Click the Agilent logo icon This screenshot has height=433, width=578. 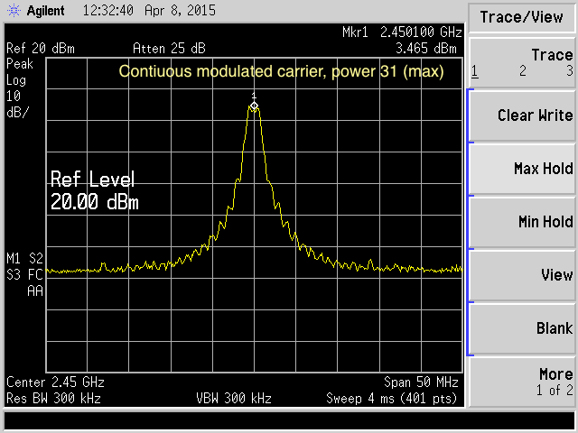coord(14,11)
